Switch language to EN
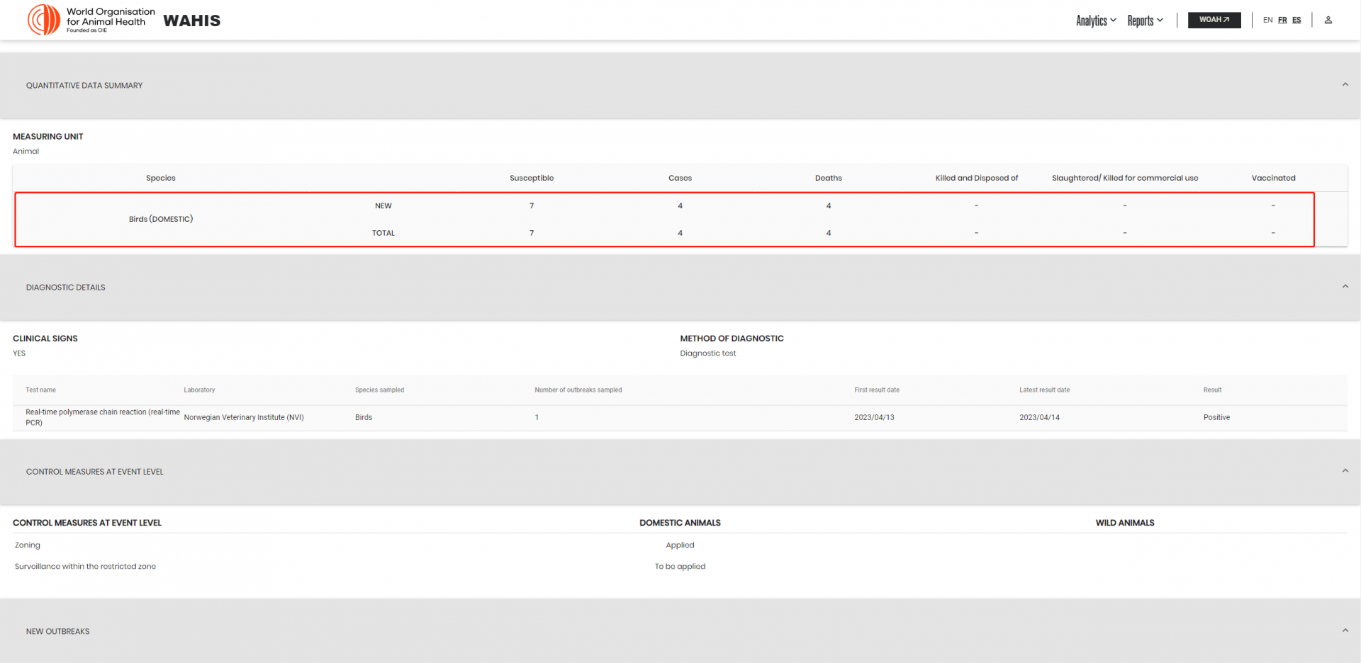This screenshot has height=663, width=1361. pos(1268,20)
